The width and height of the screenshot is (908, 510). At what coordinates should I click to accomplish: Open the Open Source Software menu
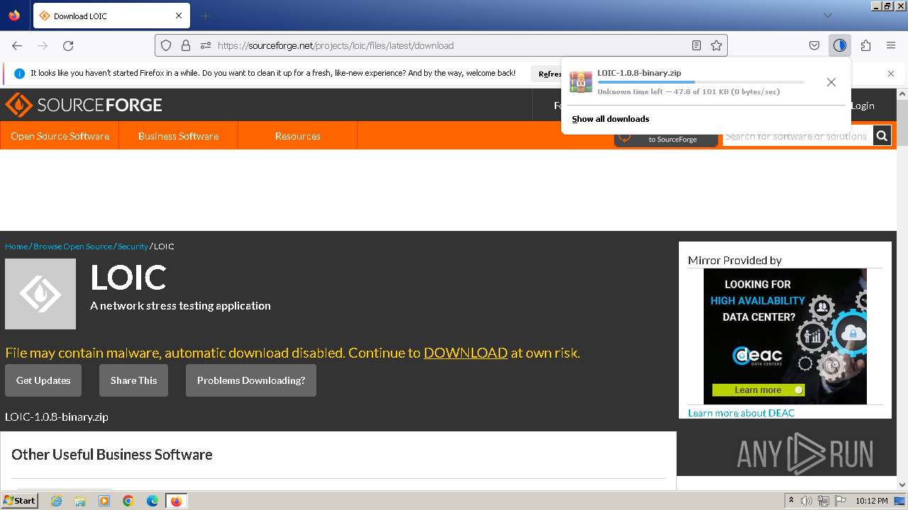click(60, 136)
